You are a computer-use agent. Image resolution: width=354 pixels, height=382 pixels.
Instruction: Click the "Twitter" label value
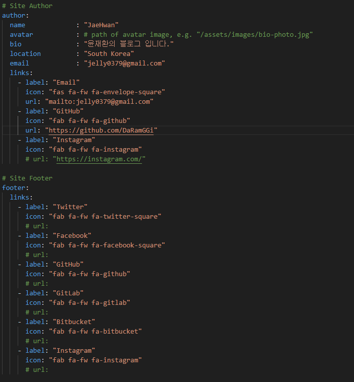(x=70, y=207)
